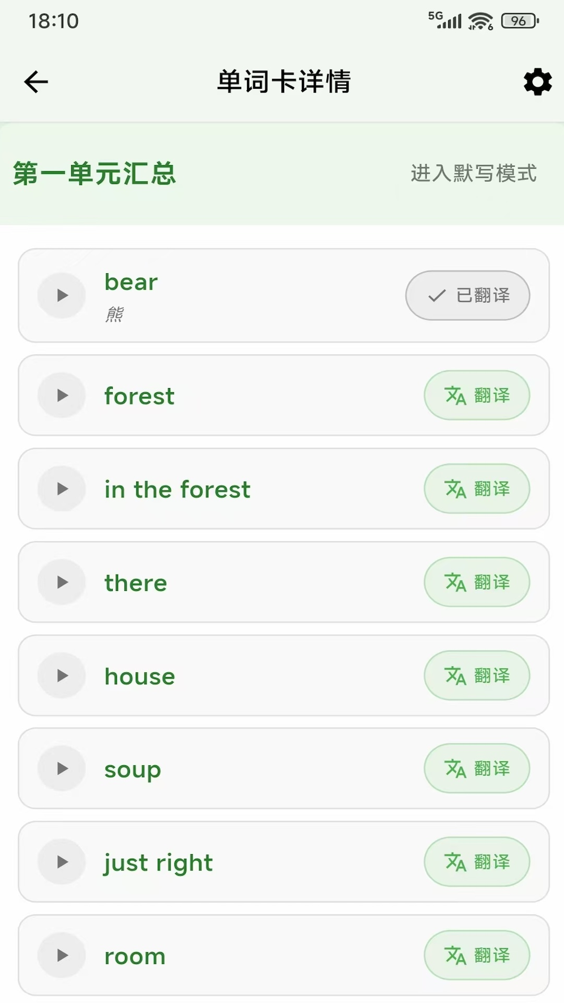The height and width of the screenshot is (1003, 564).
Task: Play audio for "in the forest"
Action: click(62, 488)
